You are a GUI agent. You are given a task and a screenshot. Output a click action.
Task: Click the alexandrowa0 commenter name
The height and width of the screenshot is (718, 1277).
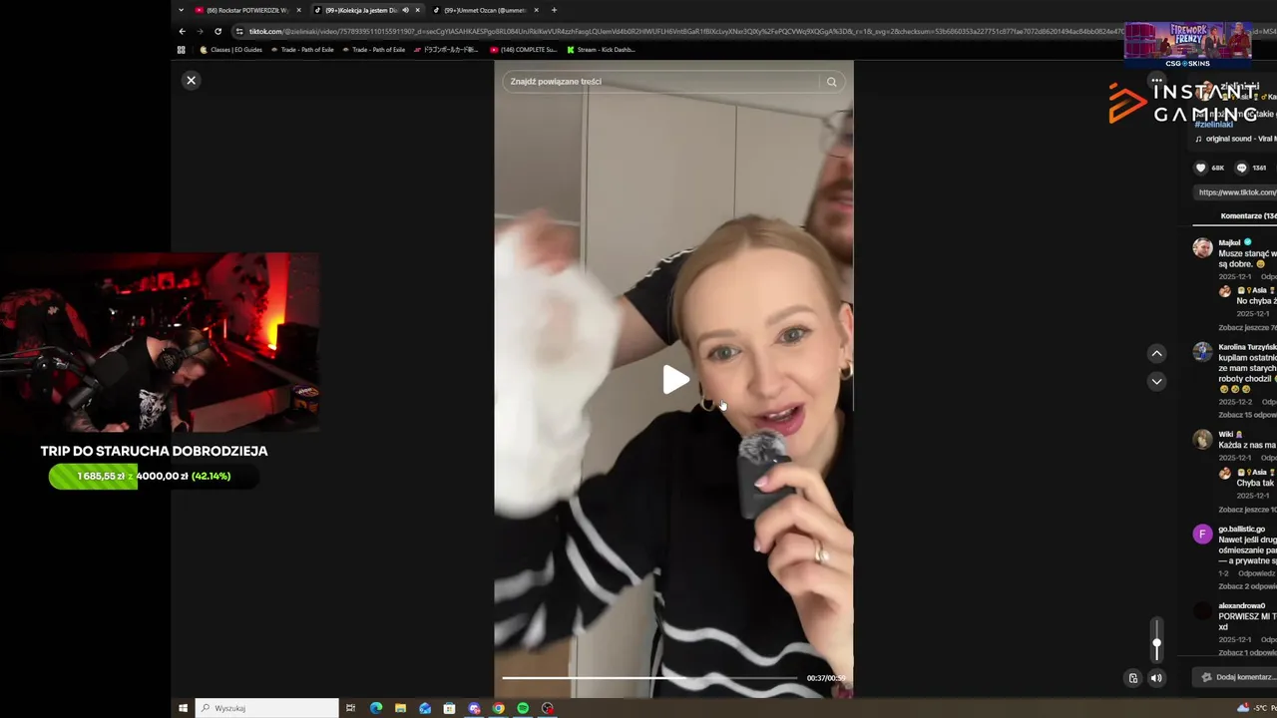(x=1241, y=605)
